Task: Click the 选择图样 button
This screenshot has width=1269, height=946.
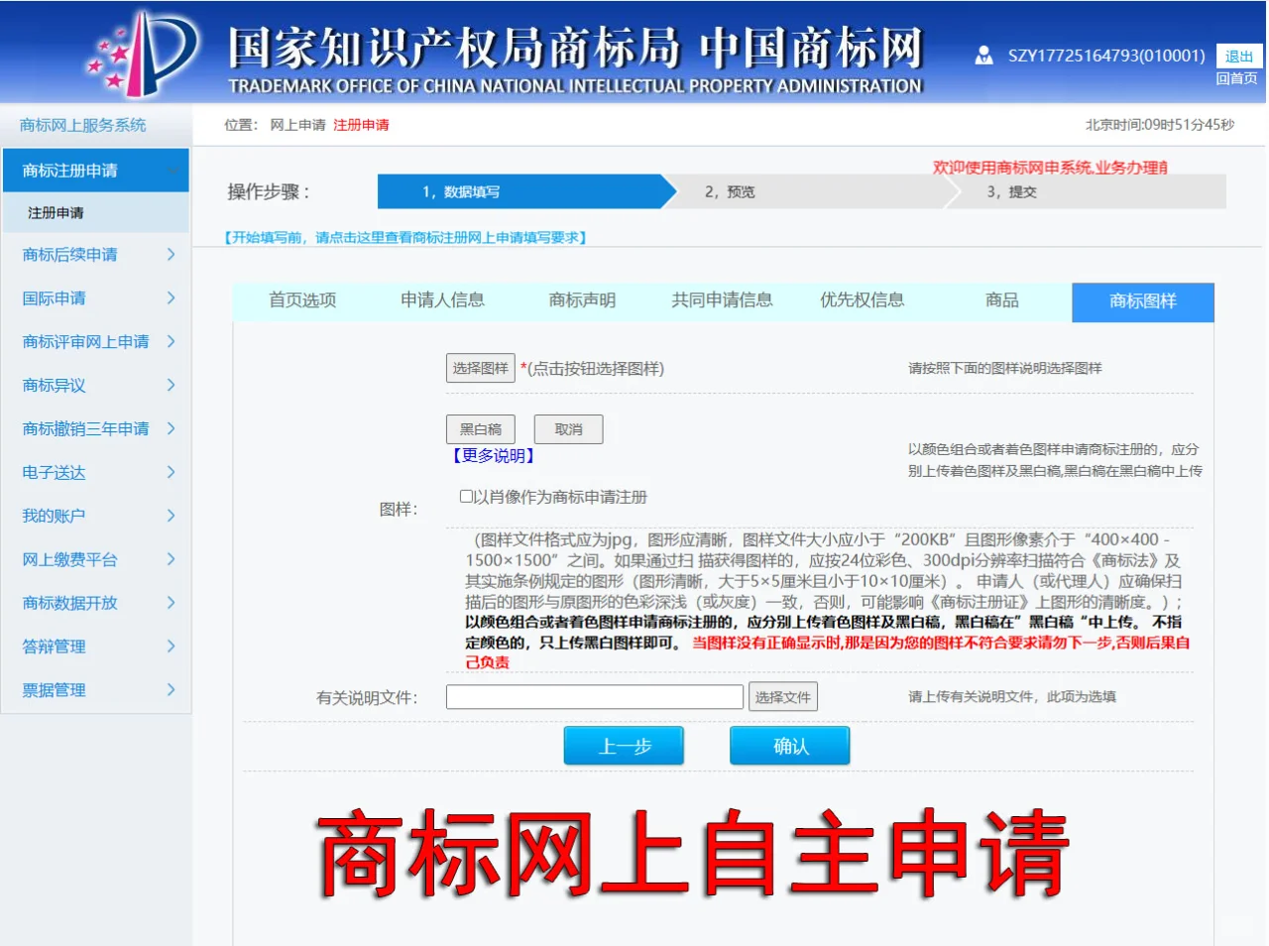Action: (x=481, y=368)
